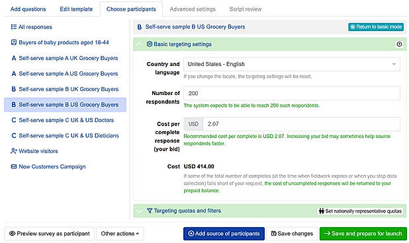The width and height of the screenshot is (409, 243).
Task: Open Self-serve sample C UK & US Doctors
Action: point(66,120)
